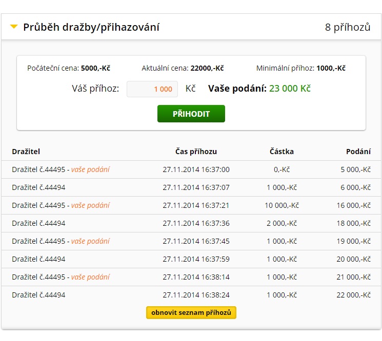Select the 10 000,-Kč částka row
Image resolution: width=382 pixels, height=341 pixels.
[191, 205]
